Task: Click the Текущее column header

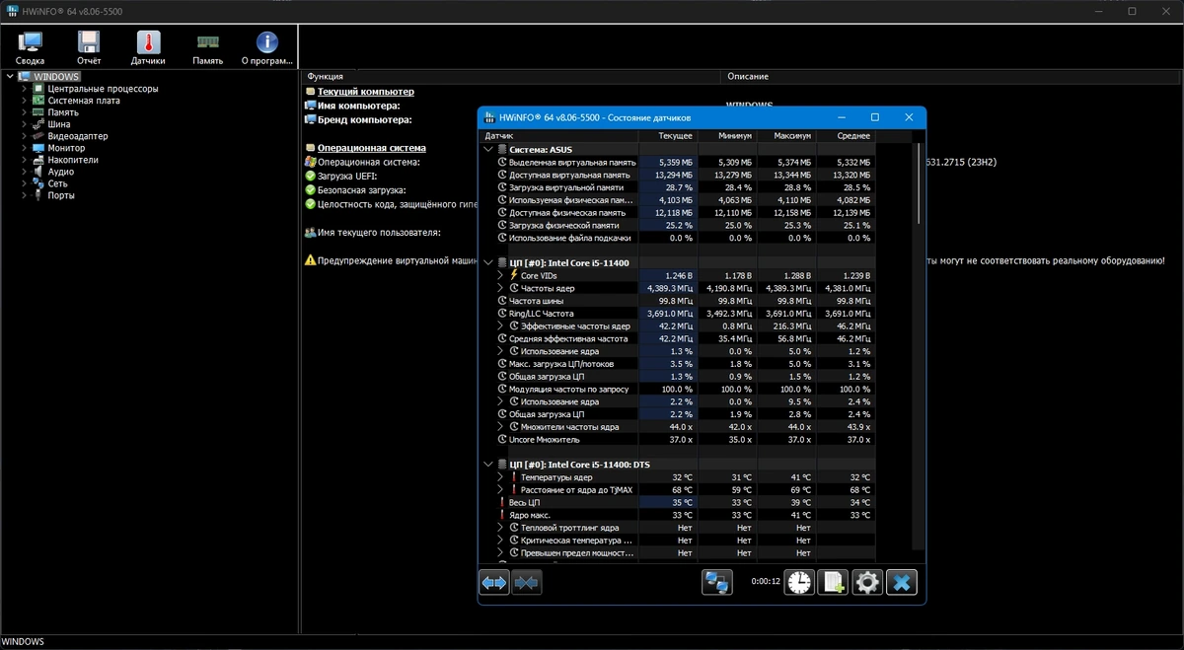Action: click(667, 136)
